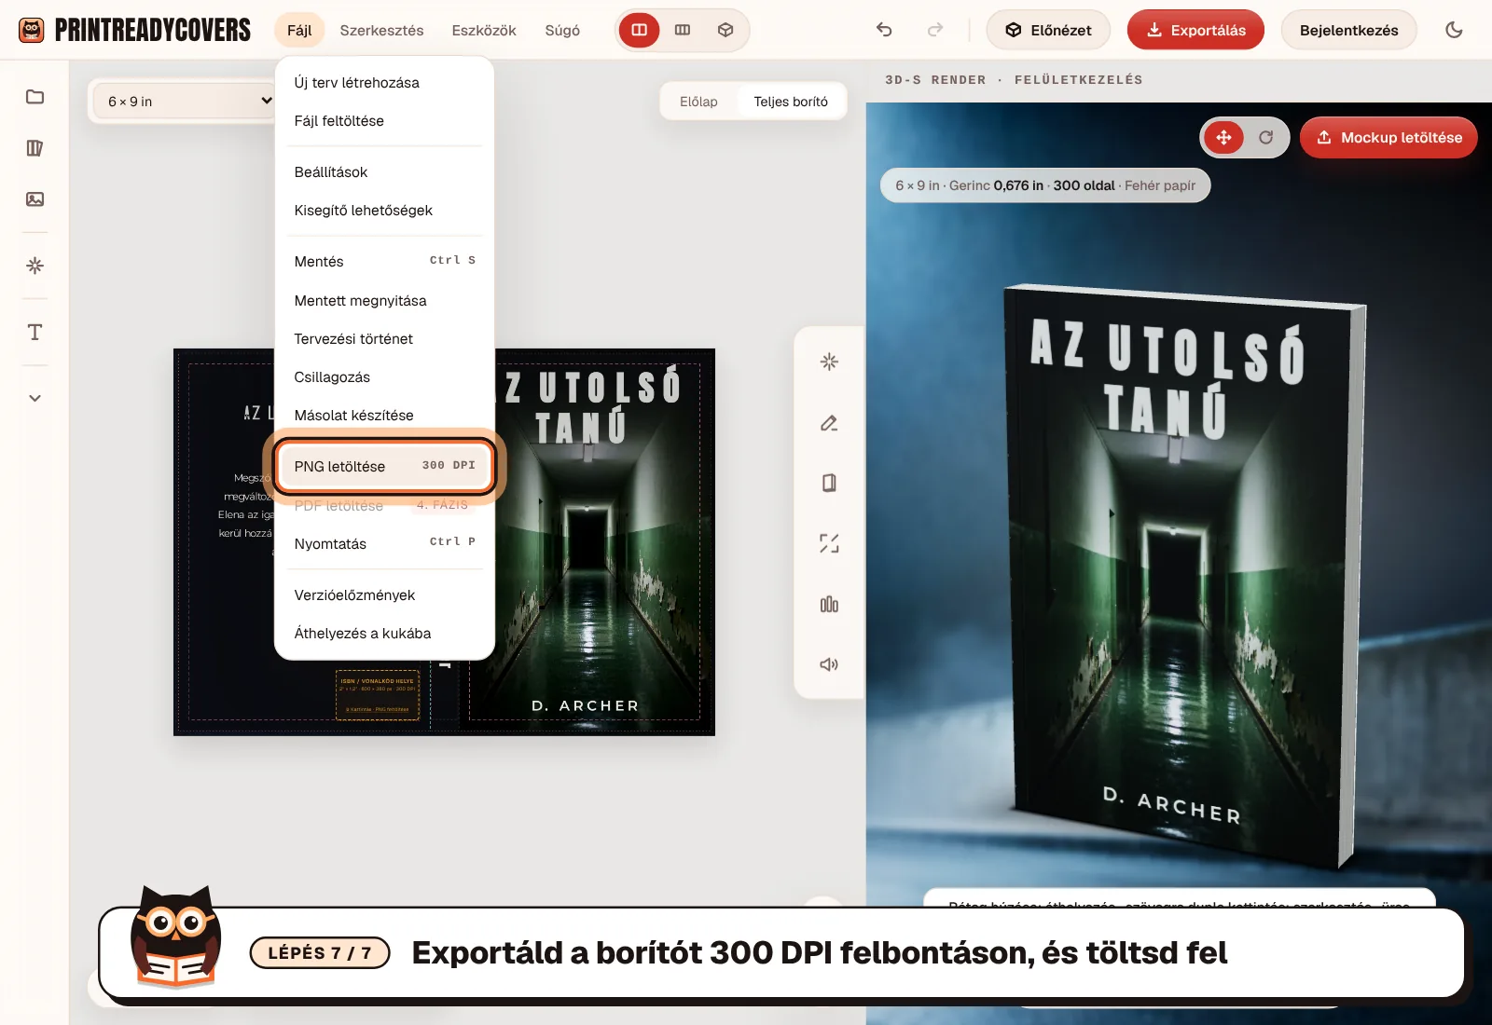Open the Eszközök menu
The image size is (1492, 1025).
[x=484, y=30]
